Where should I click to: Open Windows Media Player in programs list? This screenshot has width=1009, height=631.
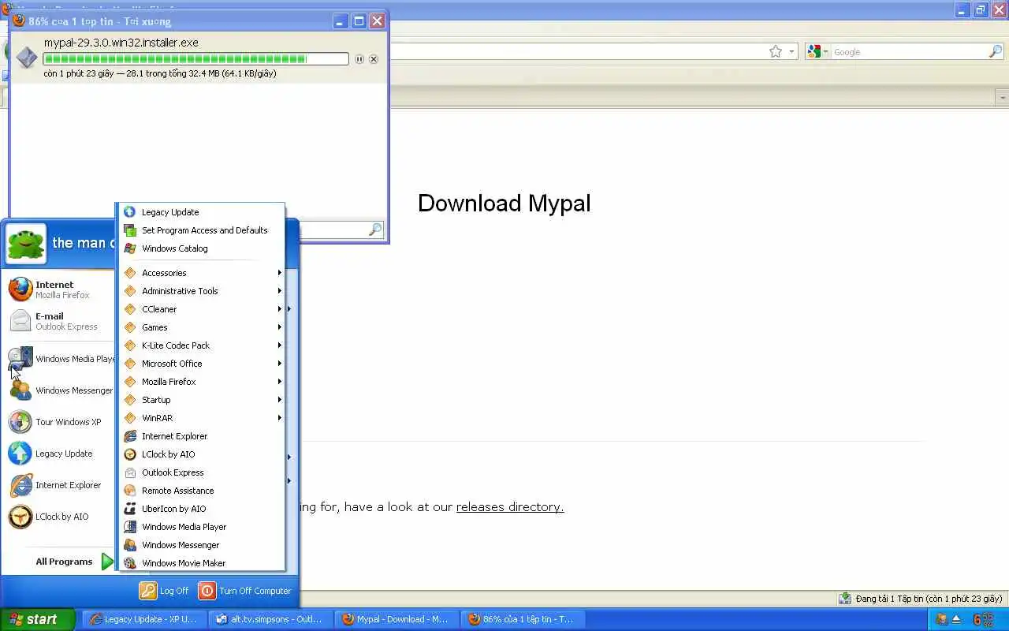[201, 527]
